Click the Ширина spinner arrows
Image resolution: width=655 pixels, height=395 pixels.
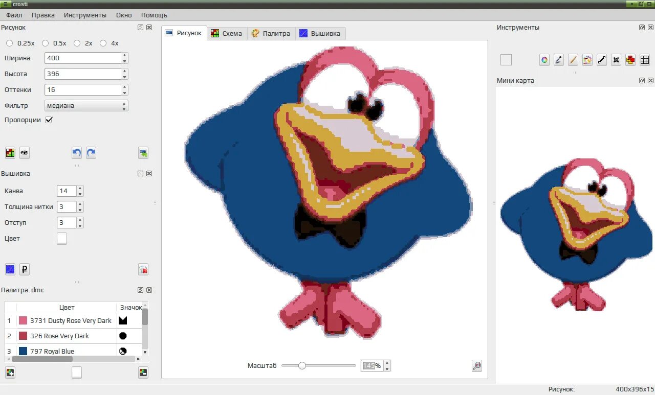[x=124, y=58]
